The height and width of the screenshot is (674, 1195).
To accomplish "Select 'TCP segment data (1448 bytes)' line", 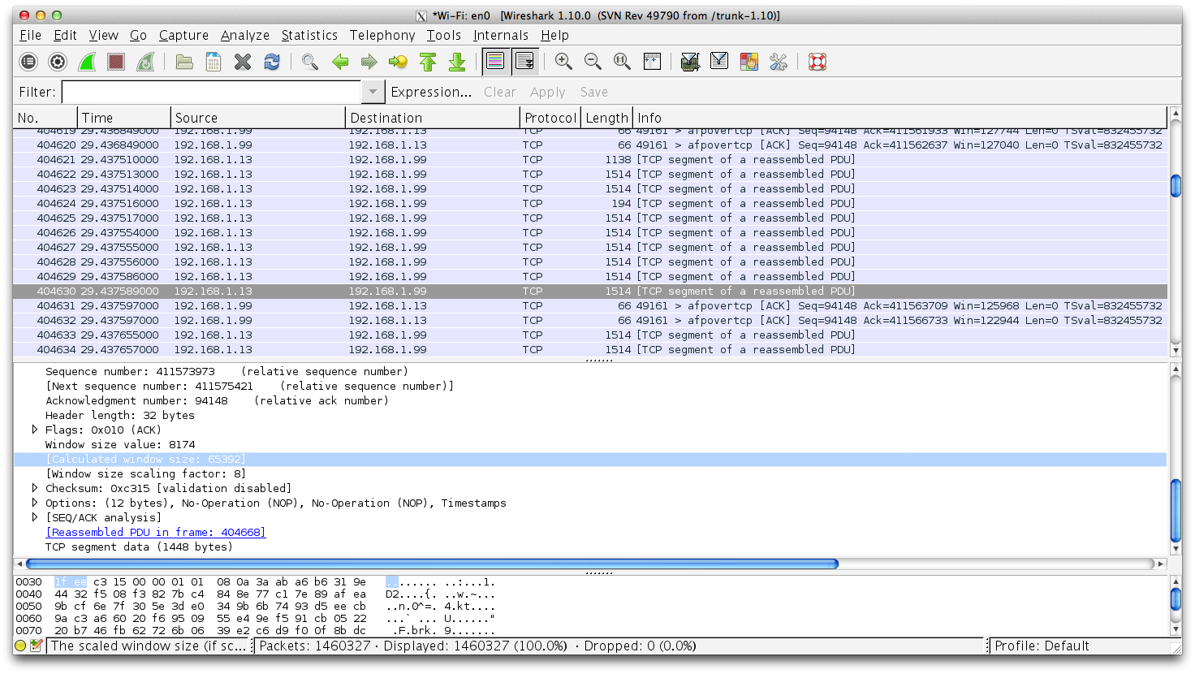I will tap(139, 547).
